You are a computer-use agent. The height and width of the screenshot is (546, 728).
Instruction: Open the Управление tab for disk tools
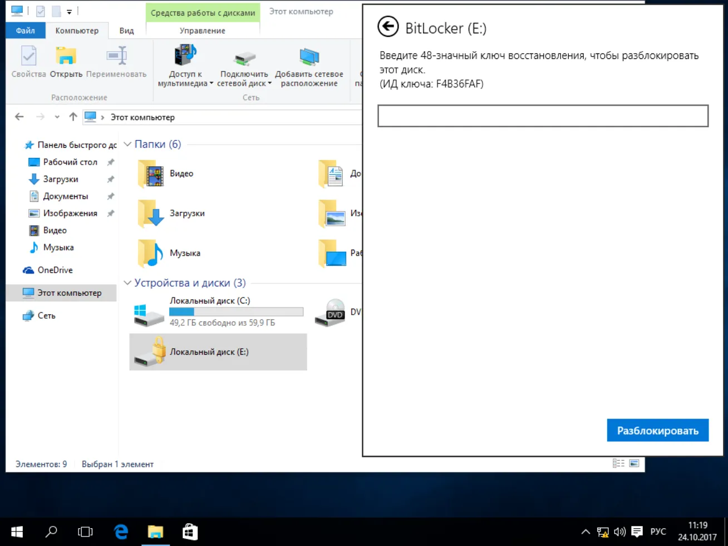click(x=203, y=31)
